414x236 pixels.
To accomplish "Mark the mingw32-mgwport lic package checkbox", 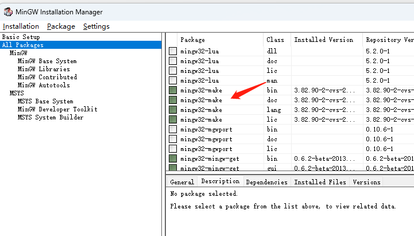I will [173, 149].
